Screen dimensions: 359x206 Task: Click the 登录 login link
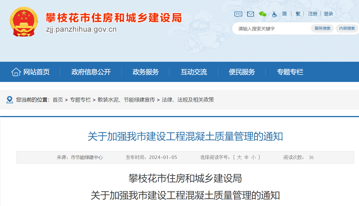(x=329, y=14)
